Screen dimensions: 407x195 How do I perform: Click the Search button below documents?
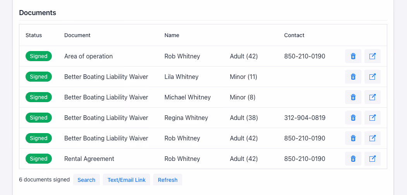coord(86,180)
